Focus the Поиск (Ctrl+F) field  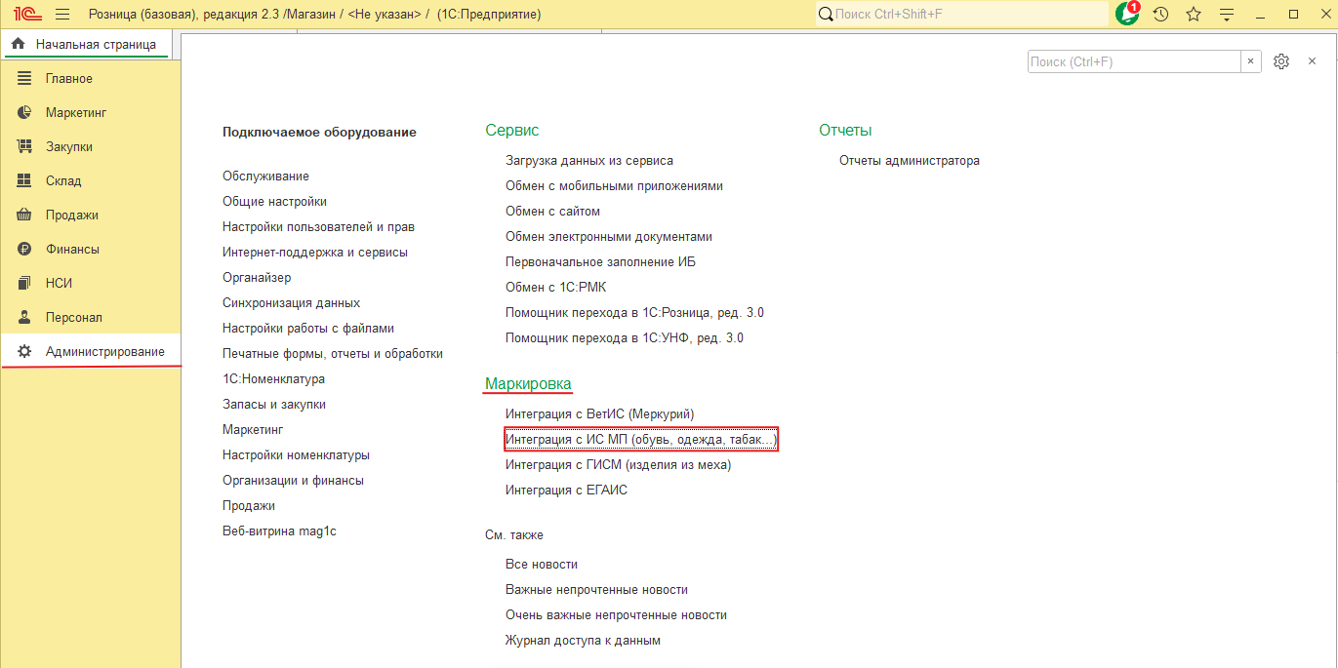tap(1134, 61)
